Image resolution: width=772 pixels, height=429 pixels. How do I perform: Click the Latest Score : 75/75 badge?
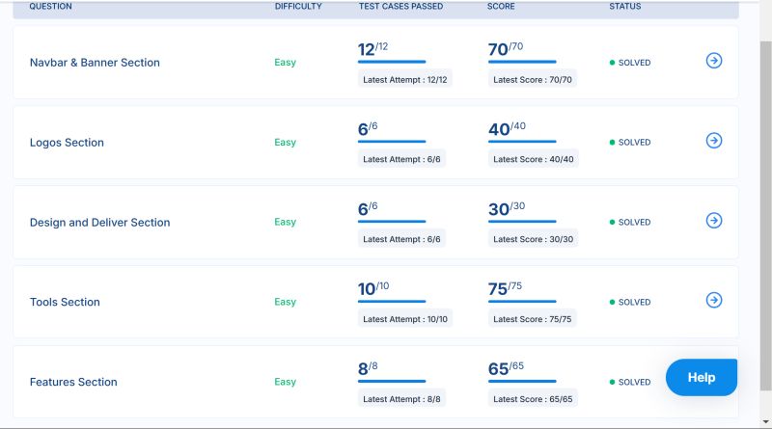tap(532, 319)
